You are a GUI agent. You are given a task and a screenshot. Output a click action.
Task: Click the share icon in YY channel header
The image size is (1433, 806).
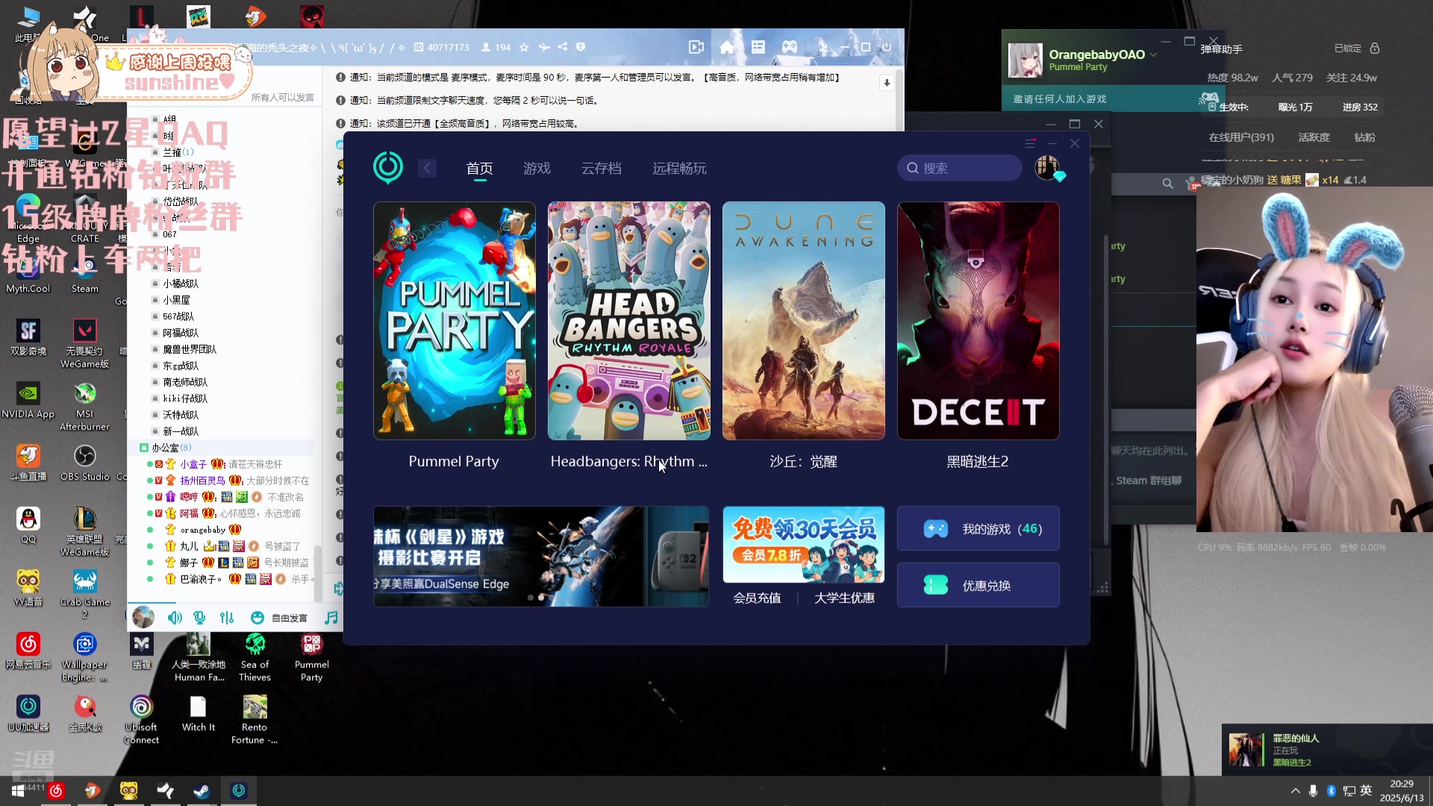tap(562, 47)
